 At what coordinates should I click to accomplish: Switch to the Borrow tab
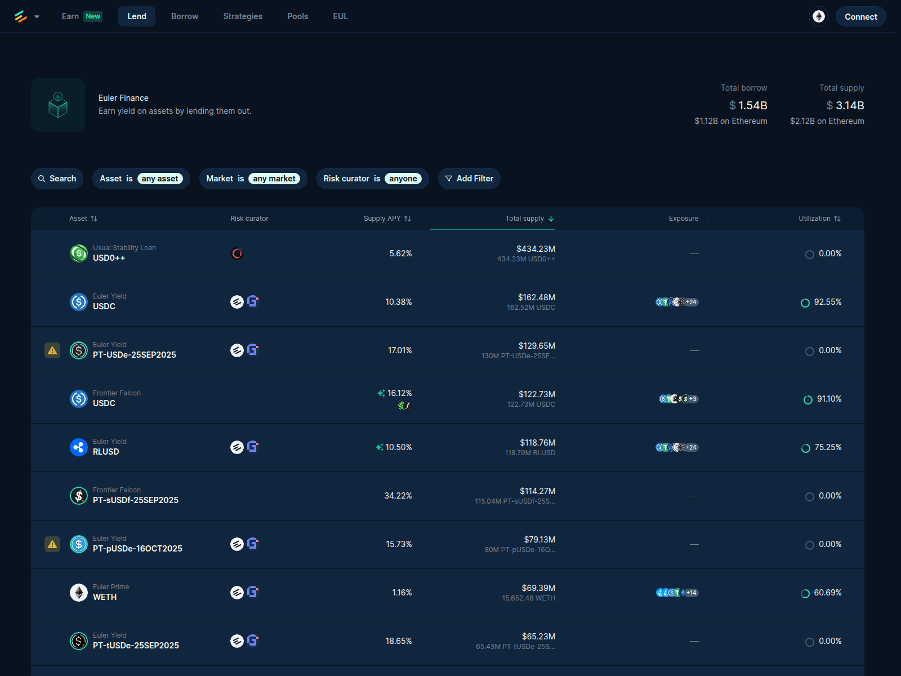pyautogui.click(x=185, y=16)
